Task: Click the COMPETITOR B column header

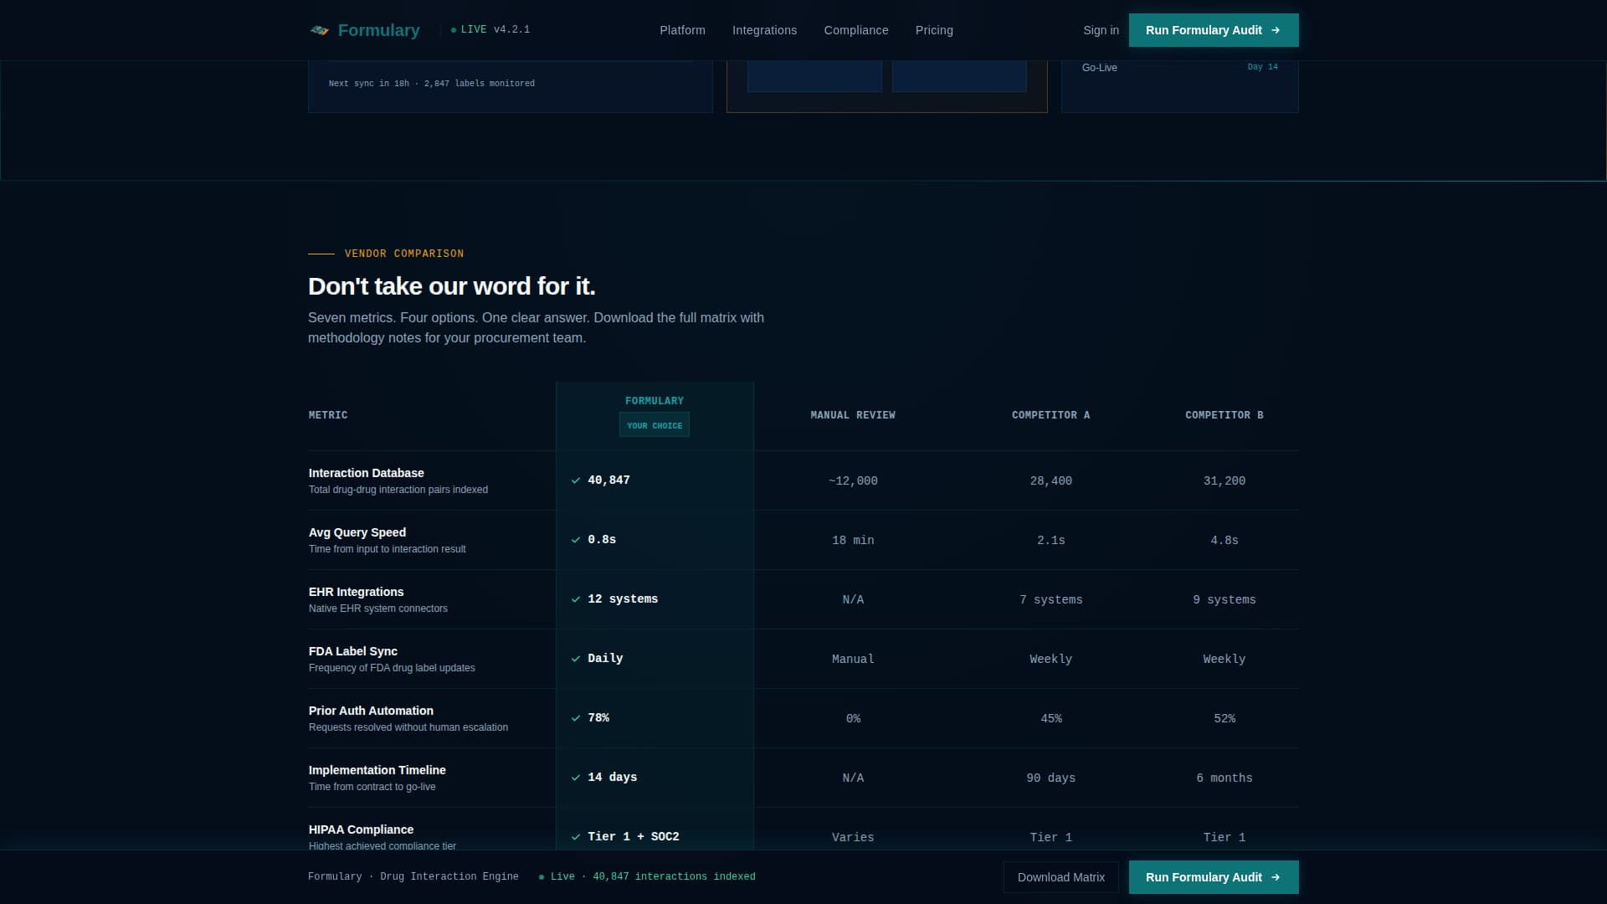Action: coord(1225,415)
